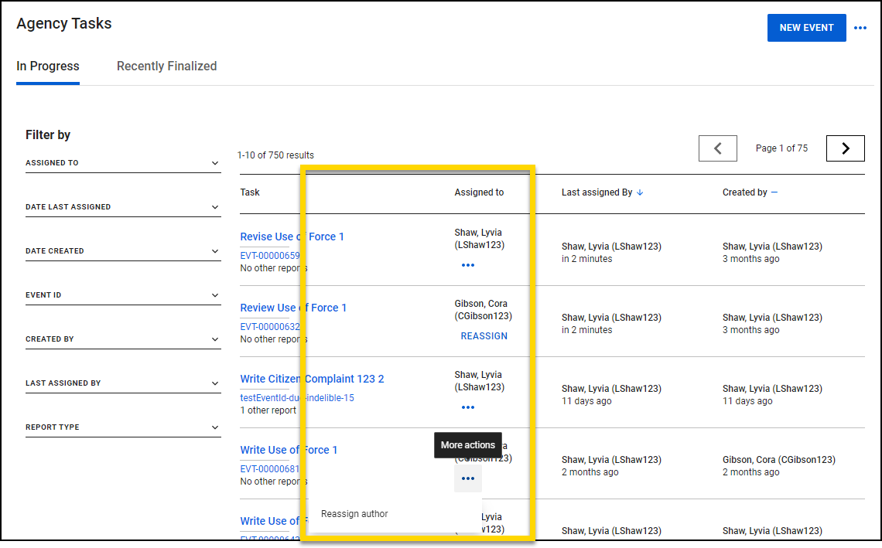This screenshot has height=548, width=882.
Task: Open the REPORT TYPE filter section
Action: 123,427
